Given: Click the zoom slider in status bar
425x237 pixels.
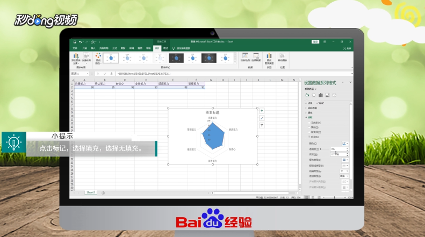Looking at the screenshot, I should click(x=335, y=197).
